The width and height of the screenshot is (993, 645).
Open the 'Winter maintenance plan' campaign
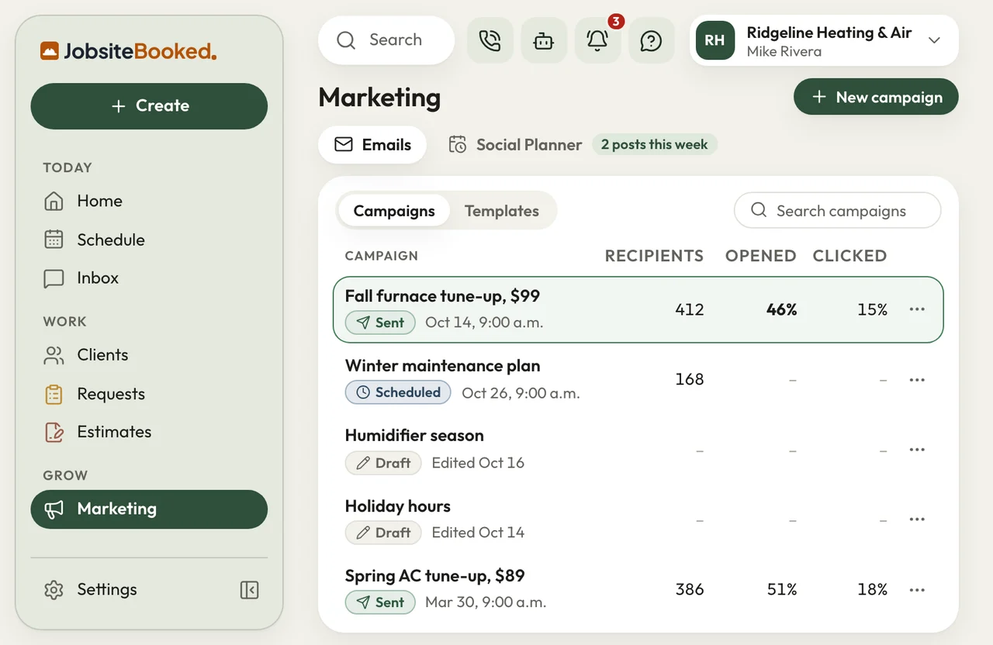click(638, 380)
